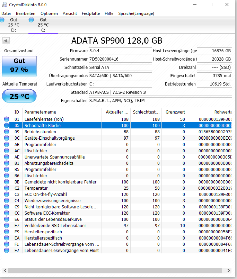This screenshot has height=279, width=237.
Task: Click status orb of AC Löschfehler row
Action: tap(7, 151)
